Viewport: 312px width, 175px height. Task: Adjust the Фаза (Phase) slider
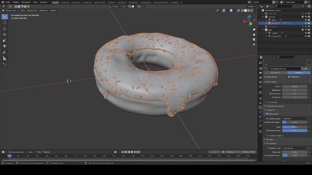[x=294, y=127]
